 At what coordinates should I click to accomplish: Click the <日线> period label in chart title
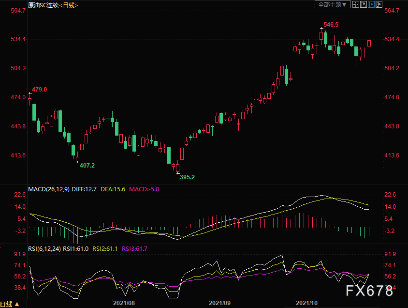(x=69, y=5)
